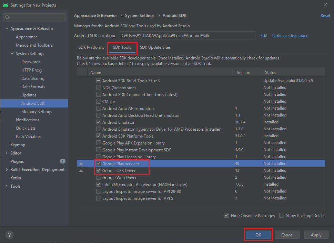Select Path Variables in the tree
Screen dimensions: 334x243
click(x=29, y=137)
